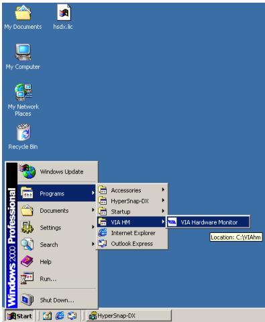Screen dimensions: 265x322
Task: Click the VIA HM folder icon
Action: [x=103, y=222]
